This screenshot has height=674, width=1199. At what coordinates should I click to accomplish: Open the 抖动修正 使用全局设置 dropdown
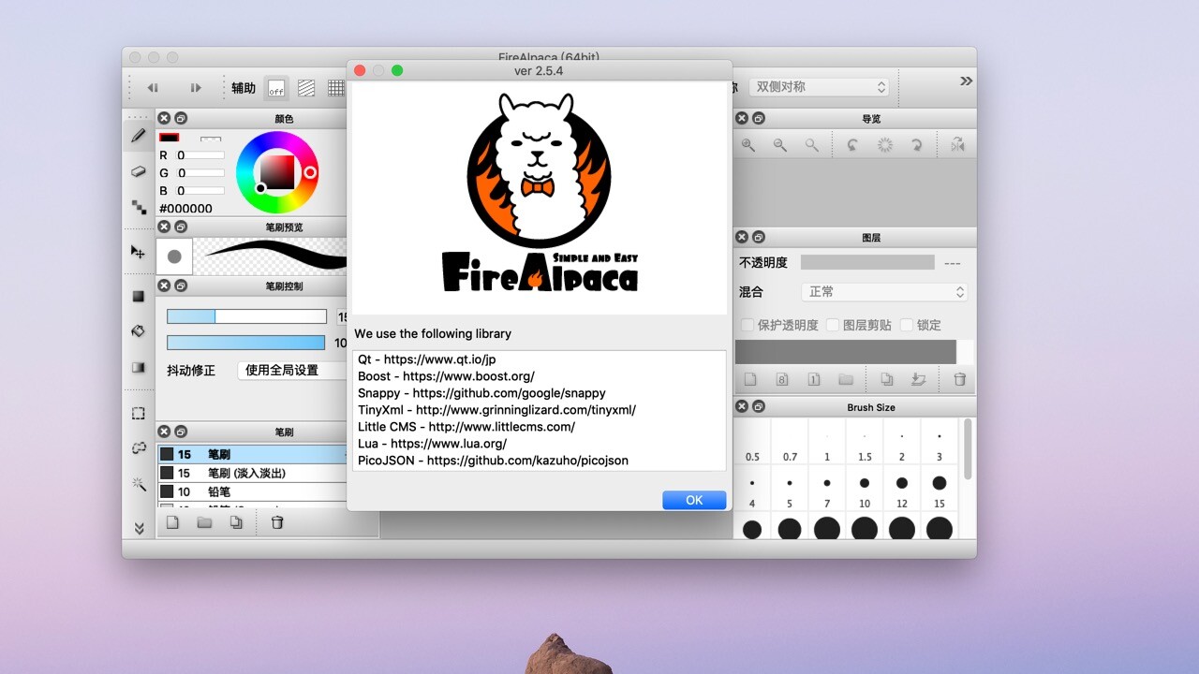point(292,370)
